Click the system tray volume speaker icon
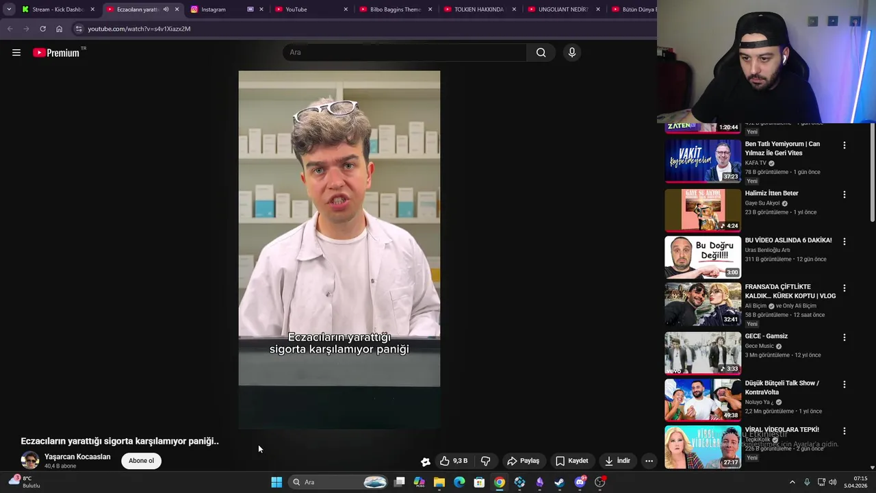The height and width of the screenshot is (493, 876). point(833,482)
